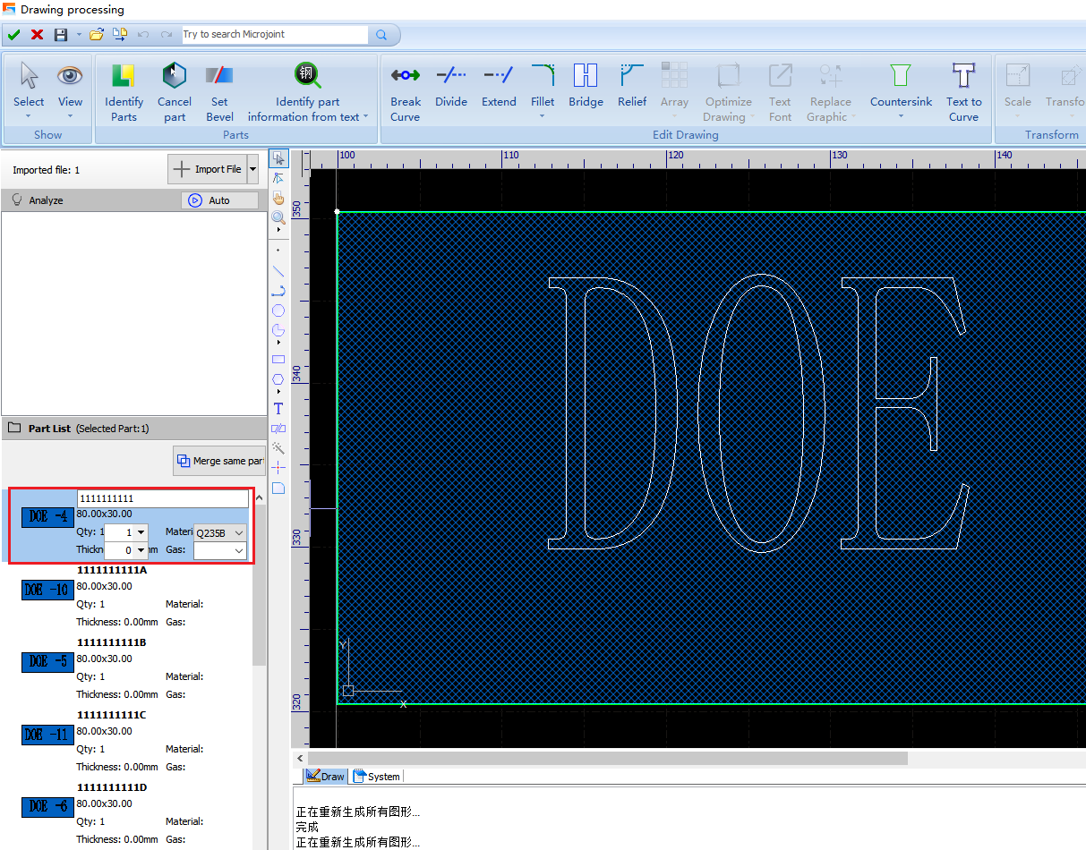
Task: Click the Import File button
Action: [207, 169]
